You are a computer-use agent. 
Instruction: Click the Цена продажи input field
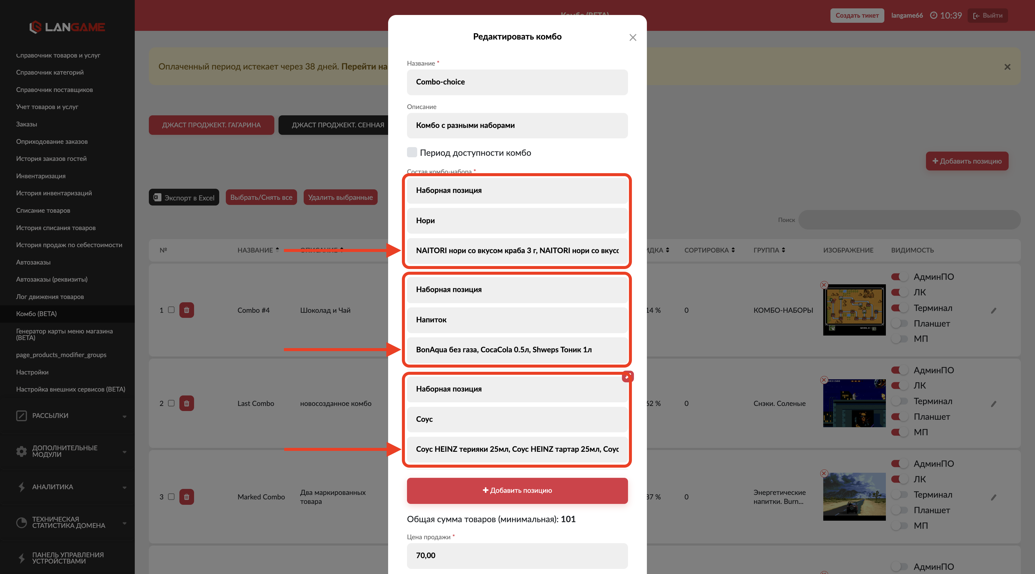(x=517, y=555)
